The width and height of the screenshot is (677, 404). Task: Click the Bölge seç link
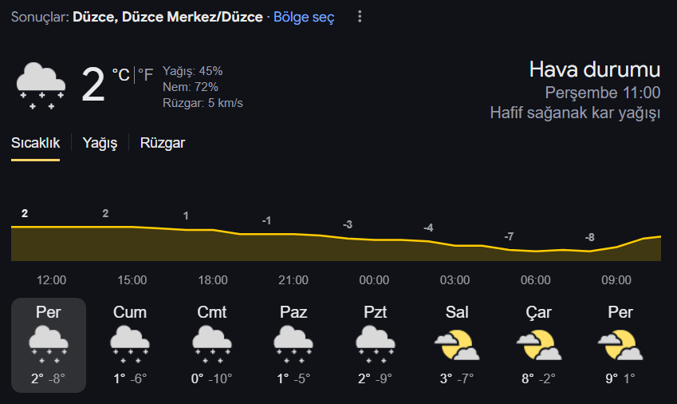(304, 17)
